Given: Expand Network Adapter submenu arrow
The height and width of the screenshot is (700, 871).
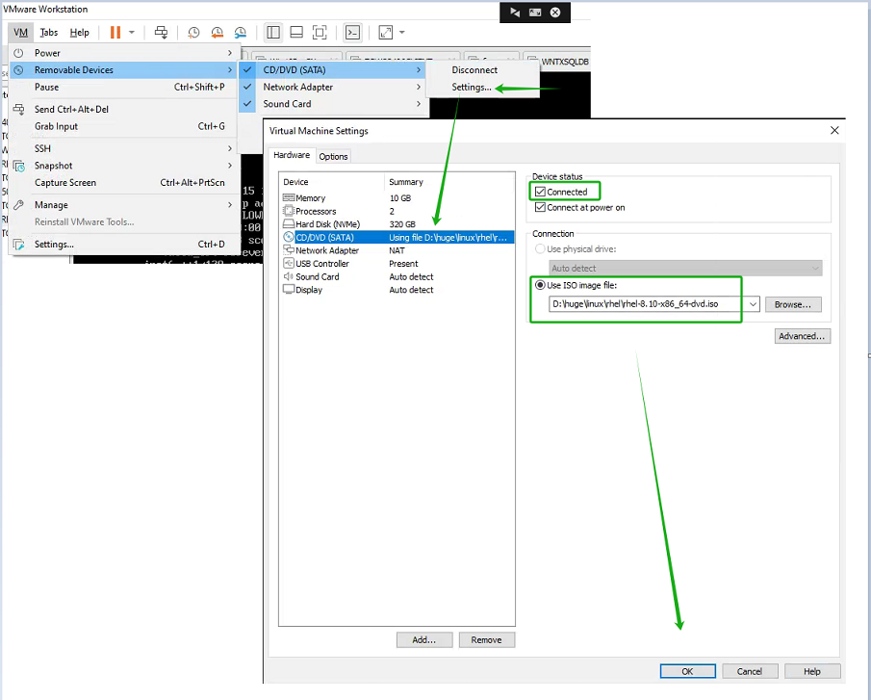Looking at the screenshot, I should coord(419,87).
